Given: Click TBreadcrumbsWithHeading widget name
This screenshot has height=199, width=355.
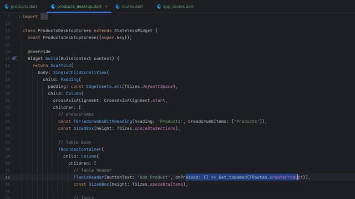Looking at the screenshot, I should tap(103, 122).
